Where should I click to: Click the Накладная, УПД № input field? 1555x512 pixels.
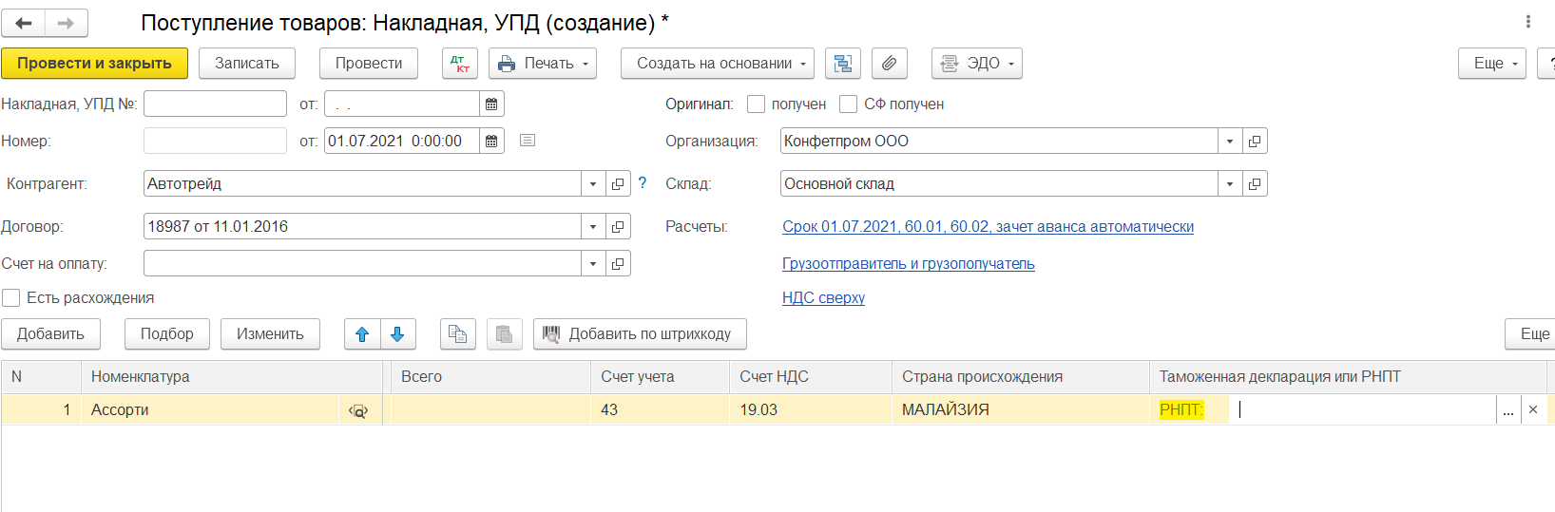point(215,104)
